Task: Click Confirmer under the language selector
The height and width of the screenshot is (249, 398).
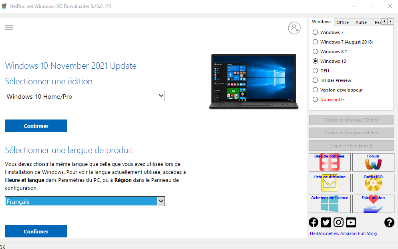Action: 36,231
